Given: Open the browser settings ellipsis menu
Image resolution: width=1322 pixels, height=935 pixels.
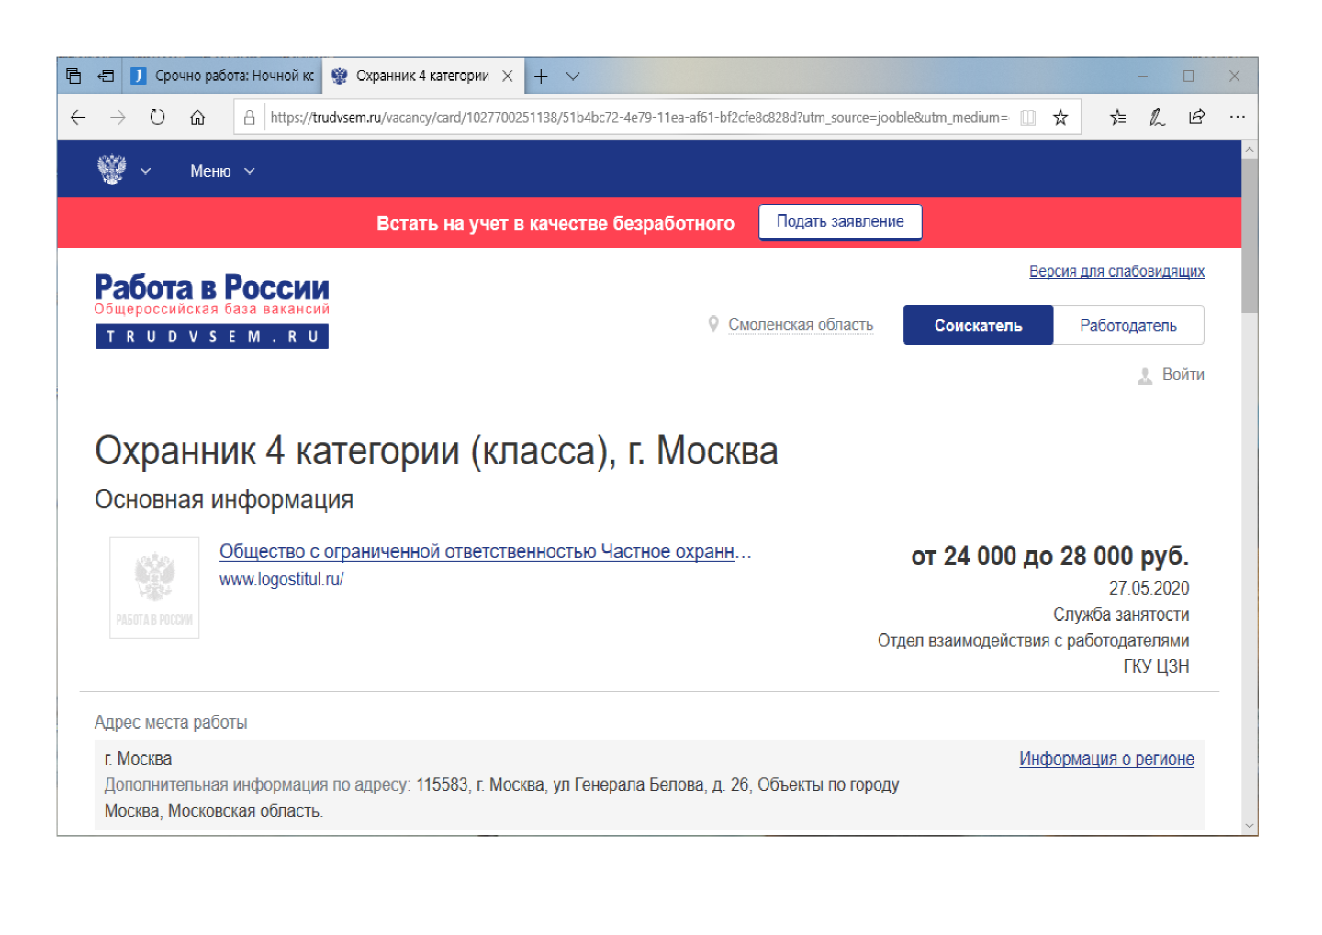Looking at the screenshot, I should pyautogui.click(x=1237, y=118).
